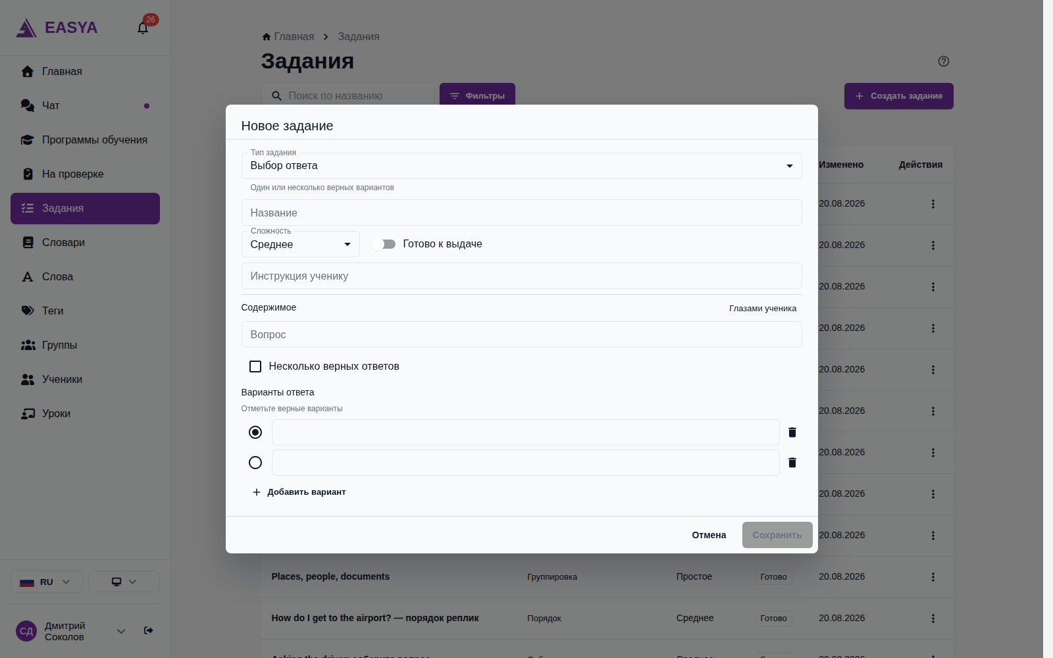Click the first answer variant text field

click(x=526, y=432)
